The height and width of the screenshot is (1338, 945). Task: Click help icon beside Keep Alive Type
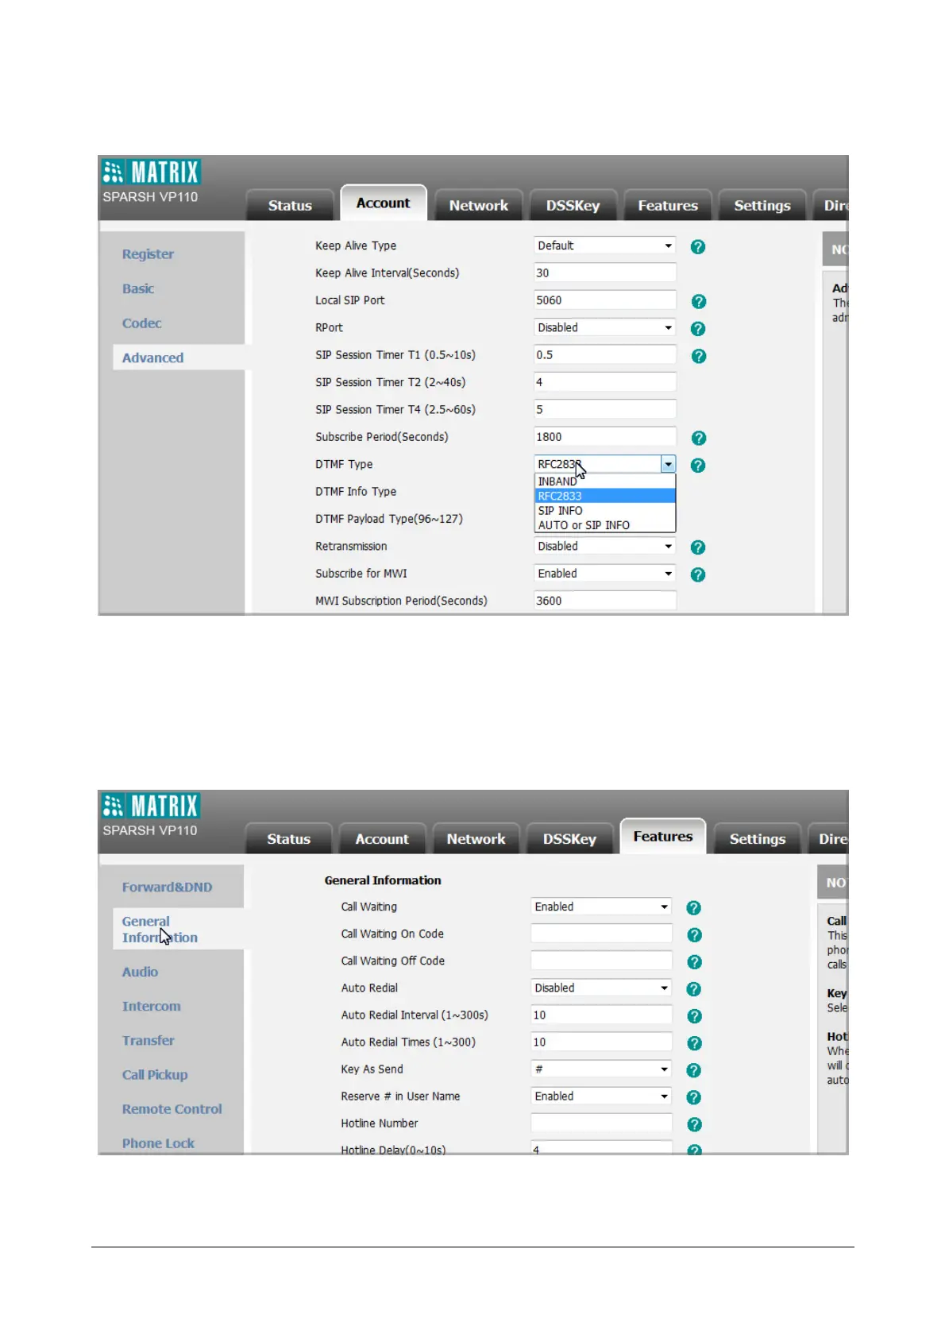[x=697, y=247]
